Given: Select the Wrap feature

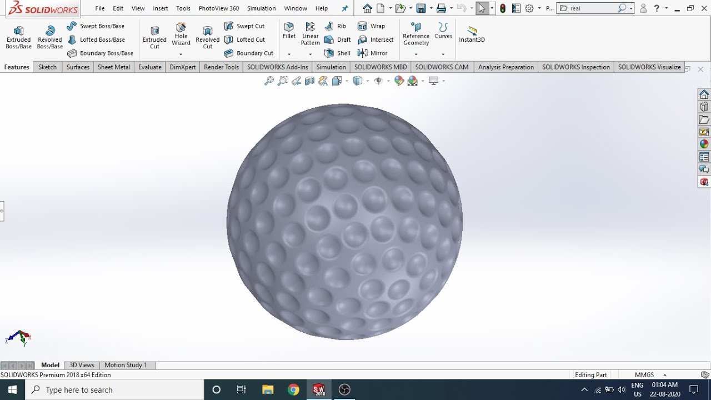Looking at the screenshot, I should pyautogui.click(x=371, y=26).
